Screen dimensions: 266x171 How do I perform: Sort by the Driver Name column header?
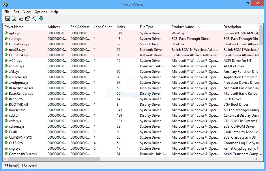[x=24, y=27]
